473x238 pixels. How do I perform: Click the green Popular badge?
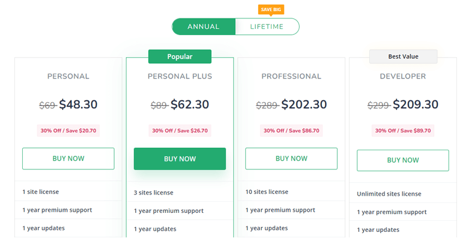point(180,56)
